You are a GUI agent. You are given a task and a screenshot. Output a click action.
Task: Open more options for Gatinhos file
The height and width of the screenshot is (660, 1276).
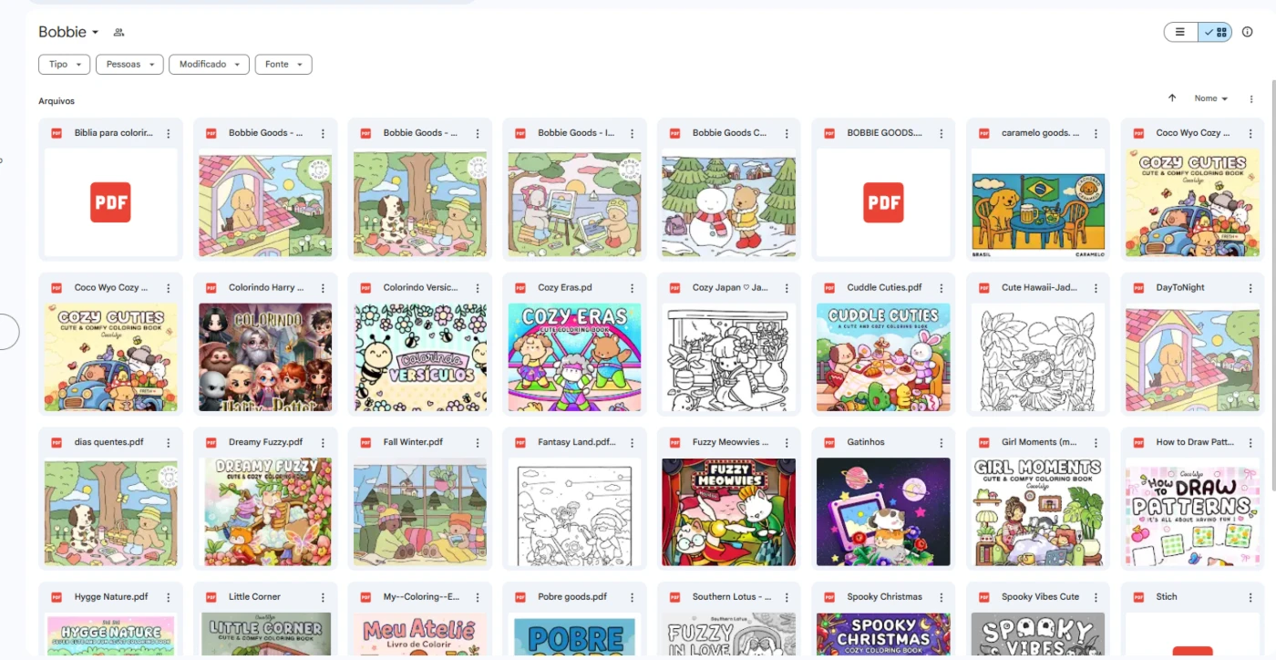(x=942, y=443)
